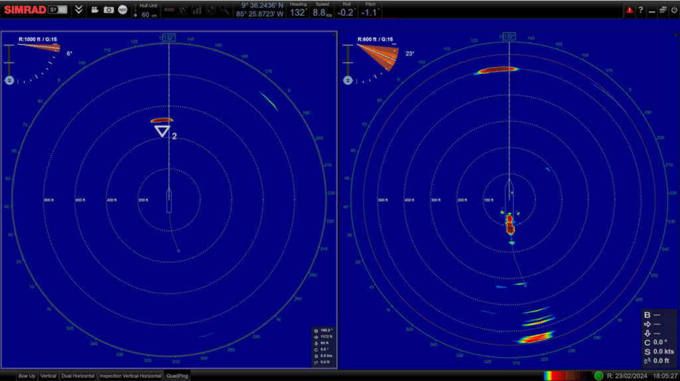Click the longitude 85° 25.8723' W readout
680x381 pixels.
[260, 14]
